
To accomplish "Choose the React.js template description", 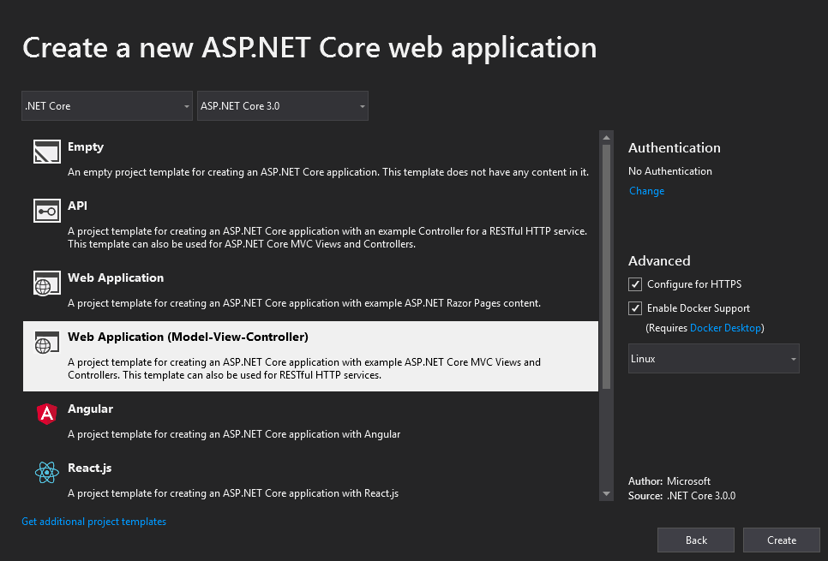I will point(233,493).
